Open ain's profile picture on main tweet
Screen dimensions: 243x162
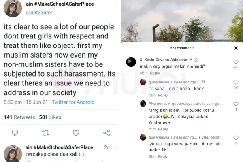(x=13, y=8)
